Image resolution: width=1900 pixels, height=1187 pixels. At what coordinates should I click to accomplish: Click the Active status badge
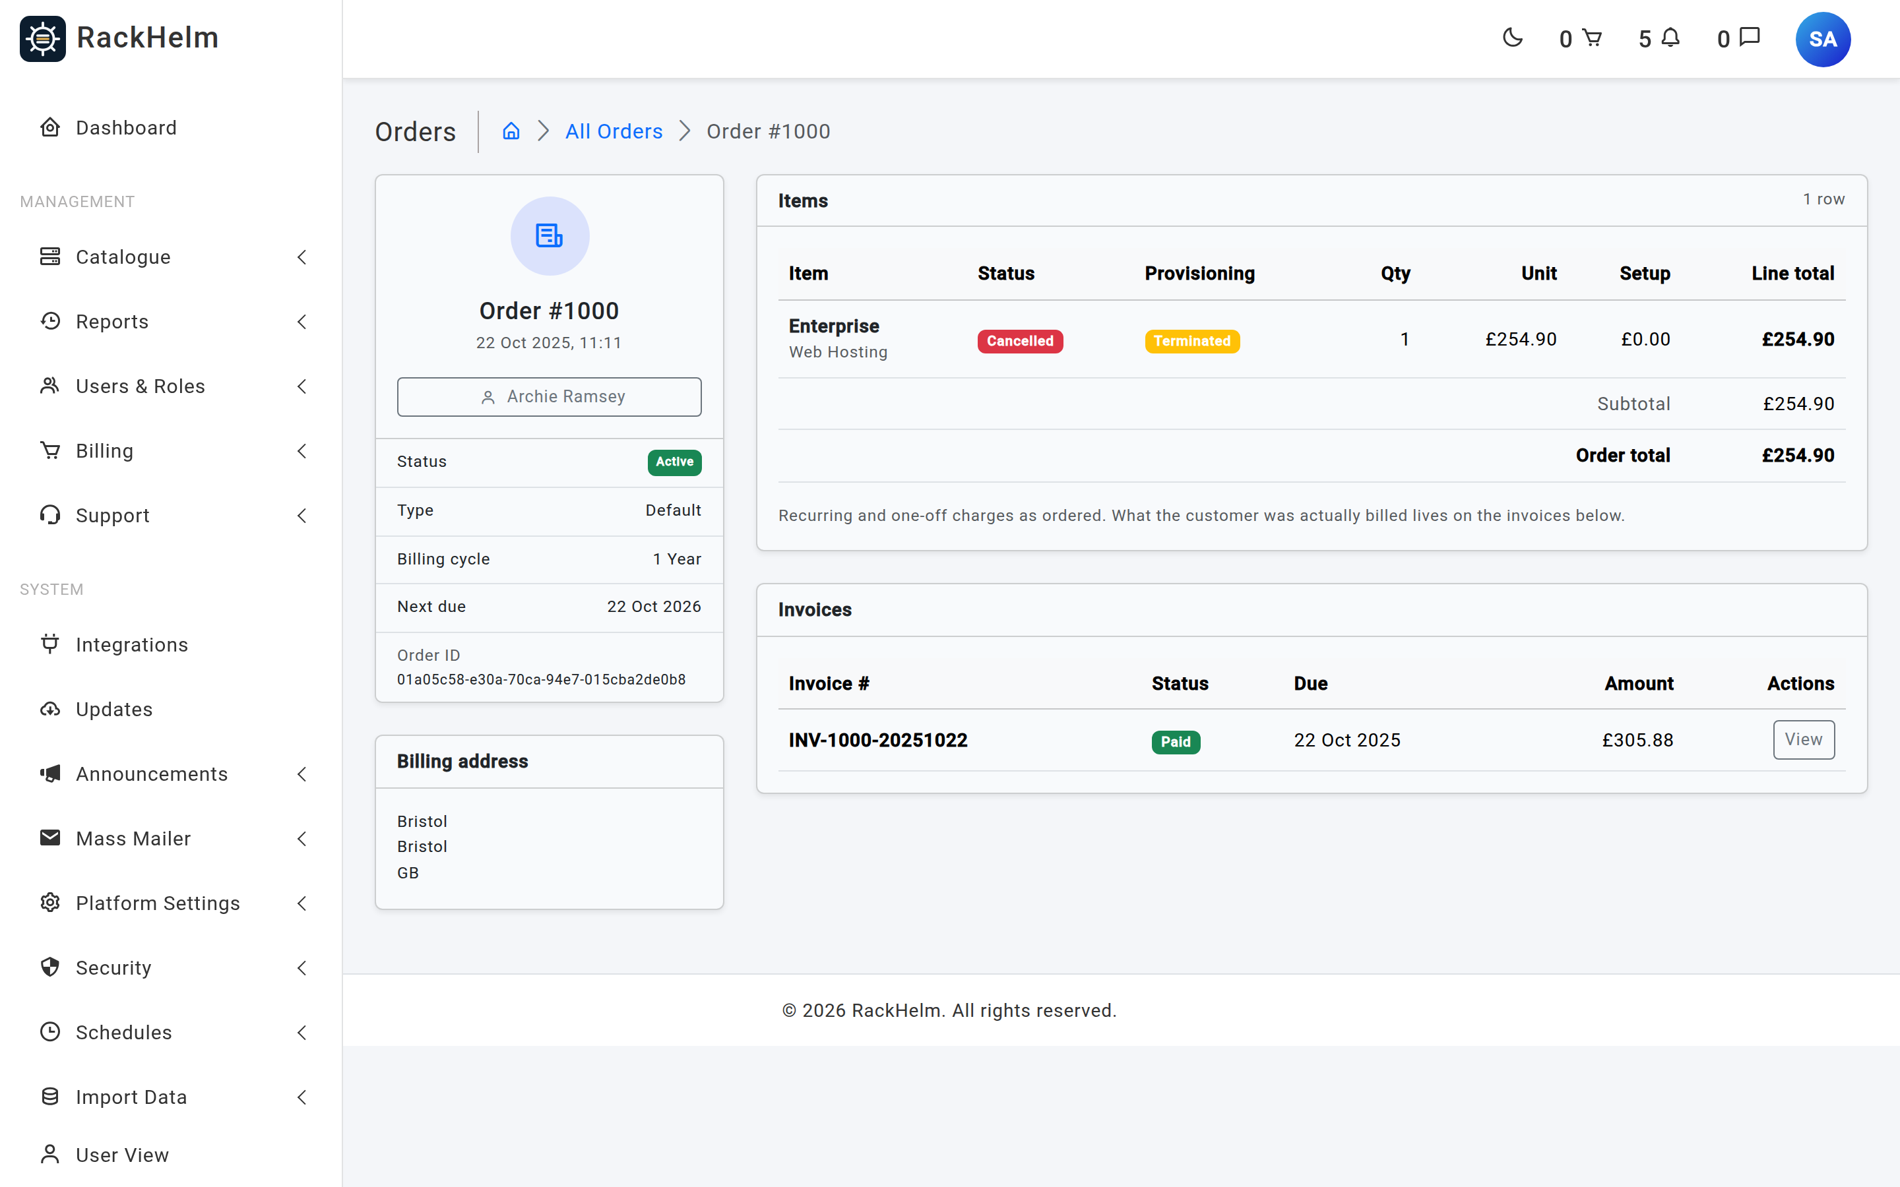[674, 462]
